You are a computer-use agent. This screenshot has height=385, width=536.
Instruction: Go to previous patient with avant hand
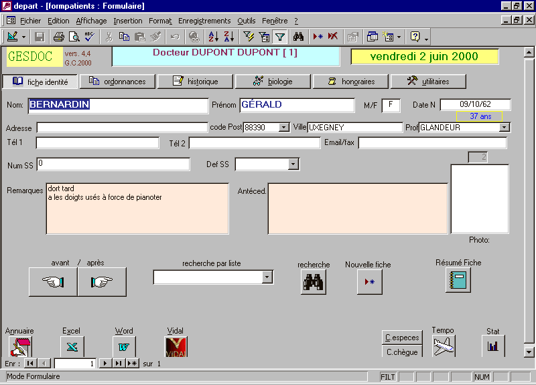tap(53, 282)
